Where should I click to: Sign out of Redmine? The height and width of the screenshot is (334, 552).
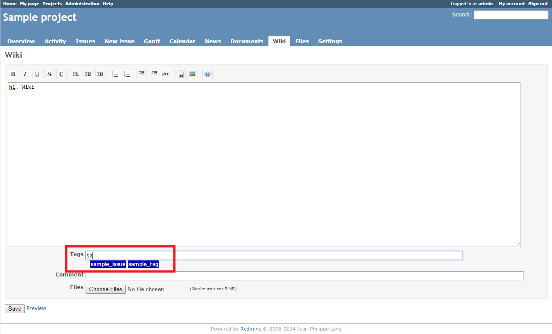click(x=538, y=3)
